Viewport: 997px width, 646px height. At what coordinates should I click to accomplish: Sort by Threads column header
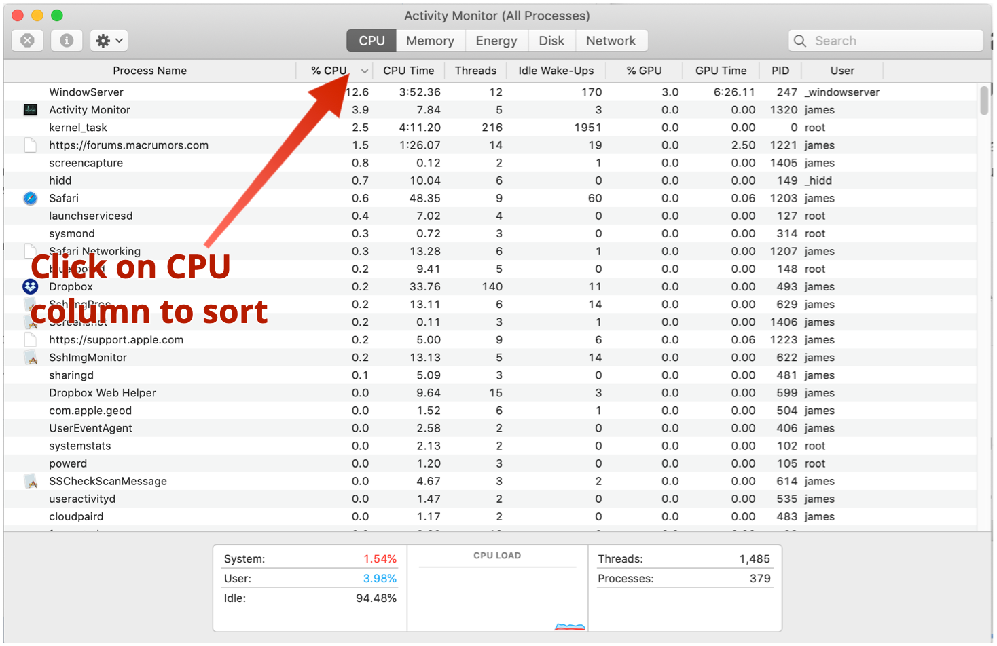475,71
